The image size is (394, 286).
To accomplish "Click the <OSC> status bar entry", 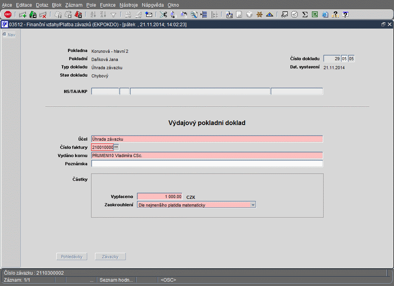I will [x=168, y=280].
